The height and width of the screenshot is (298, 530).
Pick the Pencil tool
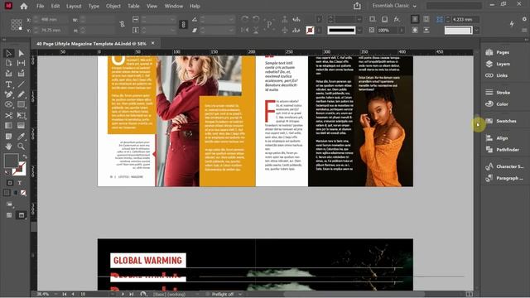[x=22, y=94]
